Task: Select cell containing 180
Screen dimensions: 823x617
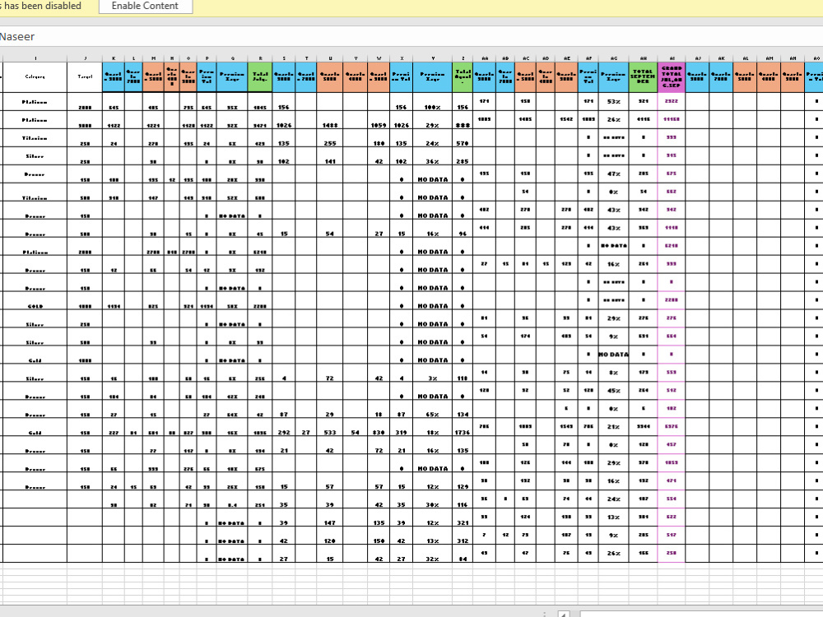Action: coord(379,138)
